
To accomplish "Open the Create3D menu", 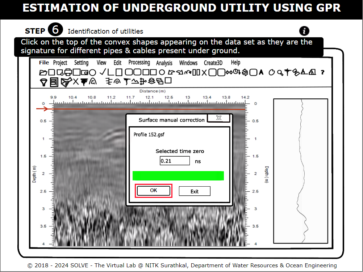I will coord(213,63).
